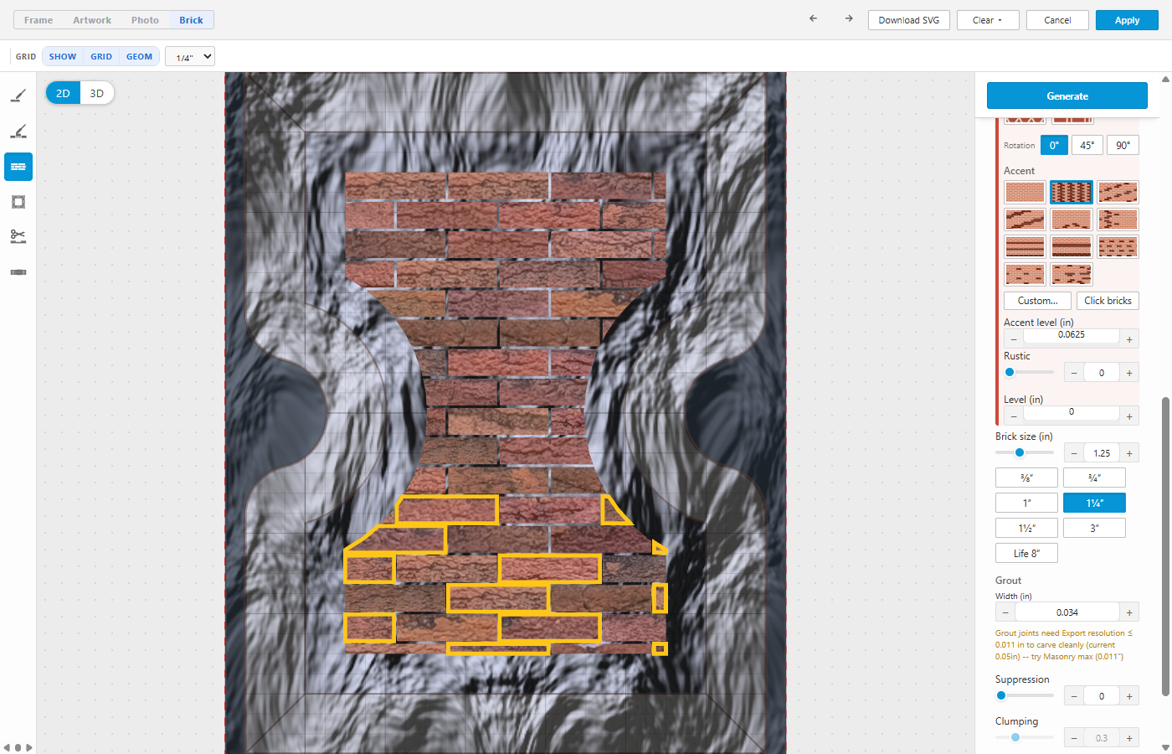The image size is (1172, 754).
Task: Increase Accent level with plus
Action: [x=1129, y=339]
